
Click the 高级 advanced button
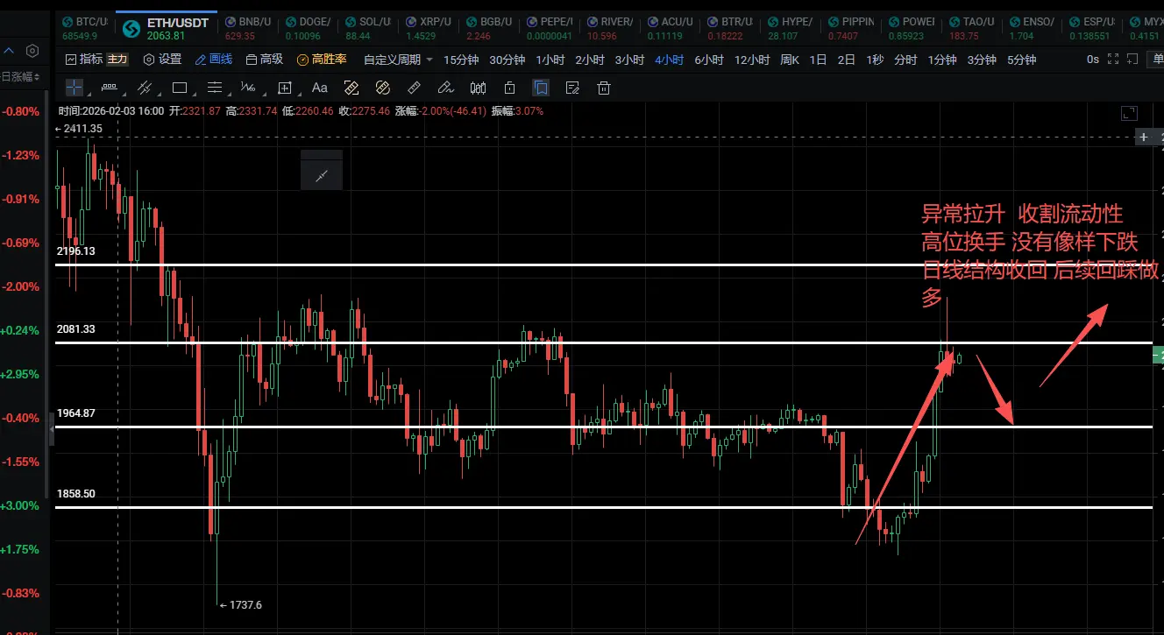tap(265, 60)
